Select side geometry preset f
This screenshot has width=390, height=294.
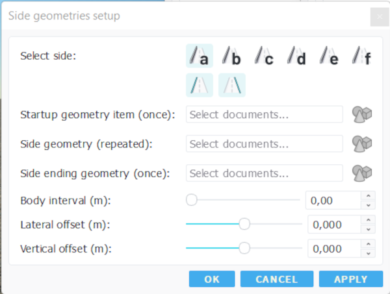point(361,56)
